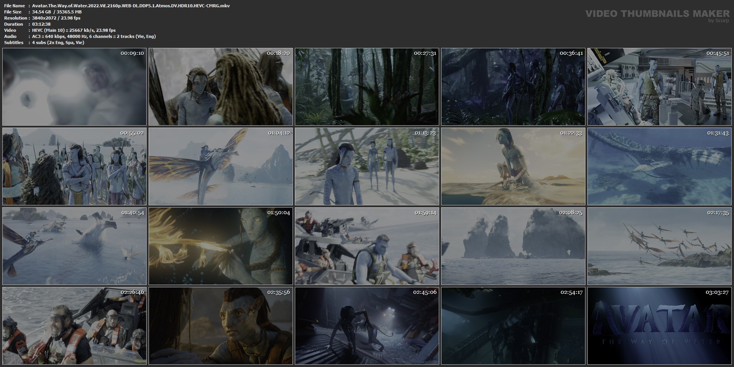Select the thumbnail stamped 01:04:12
Screen dimensions: 734x367
(221, 167)
